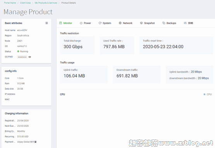Click the Charging information panel title
The height and width of the screenshot is (148, 215).
tap(17, 114)
